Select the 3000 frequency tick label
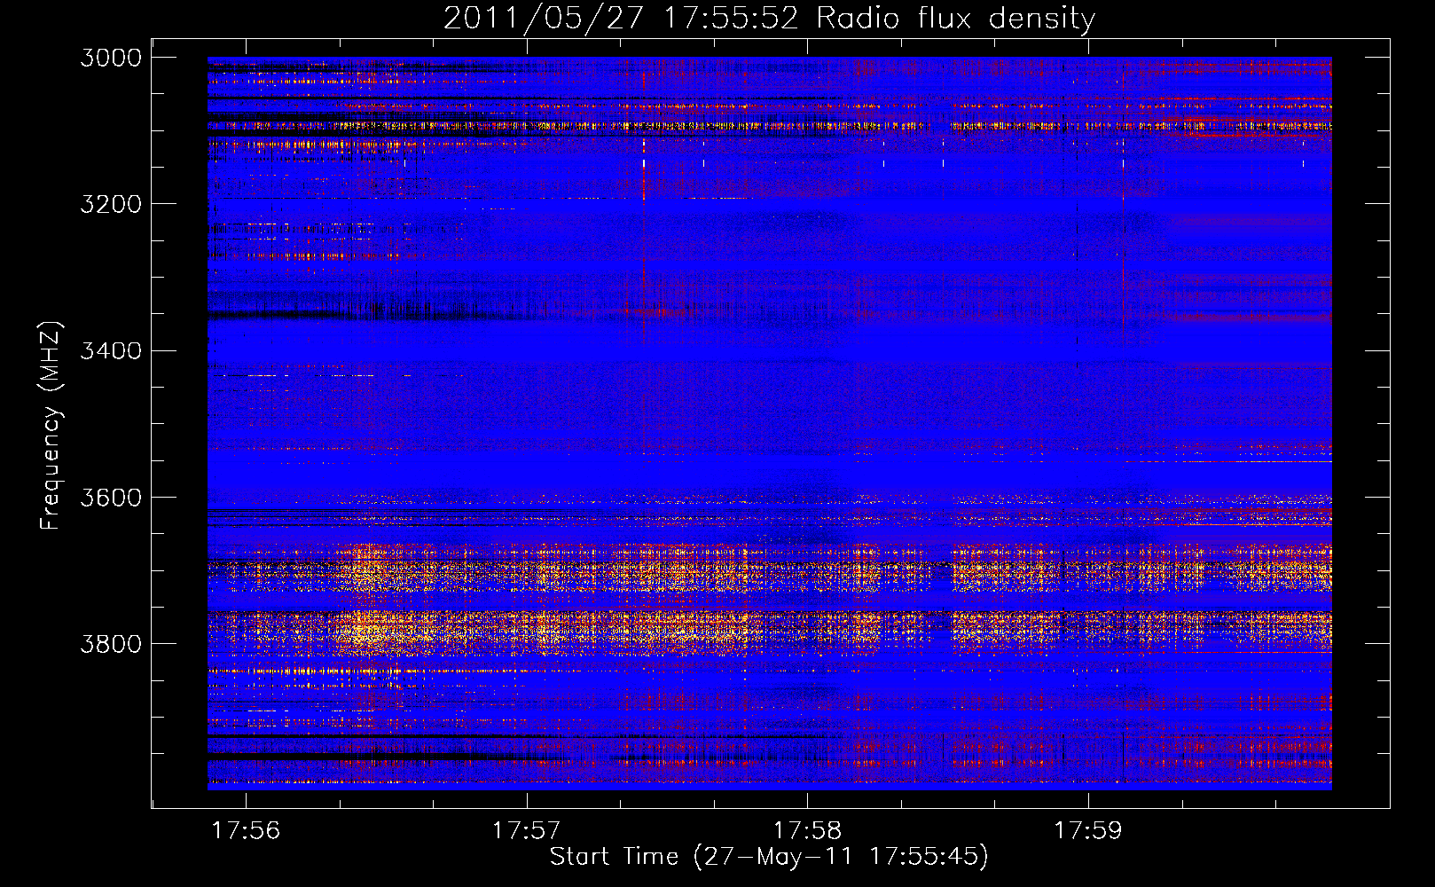This screenshot has height=887, width=1435. (x=111, y=58)
